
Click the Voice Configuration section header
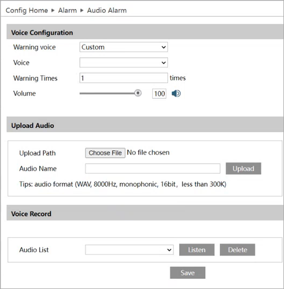(145, 32)
